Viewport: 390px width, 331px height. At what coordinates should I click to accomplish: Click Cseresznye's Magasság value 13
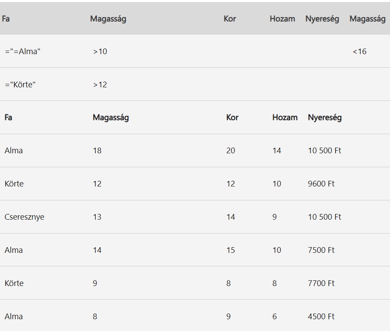(x=97, y=217)
